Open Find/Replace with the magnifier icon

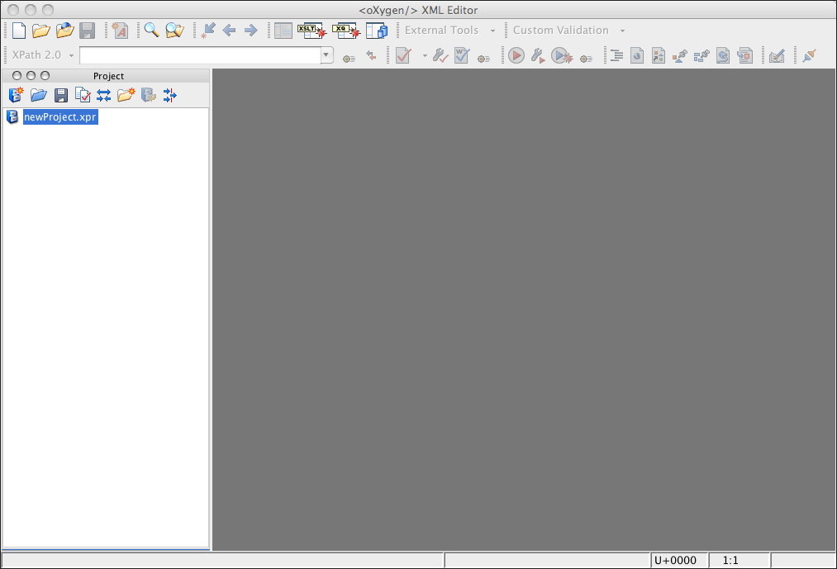(x=151, y=31)
